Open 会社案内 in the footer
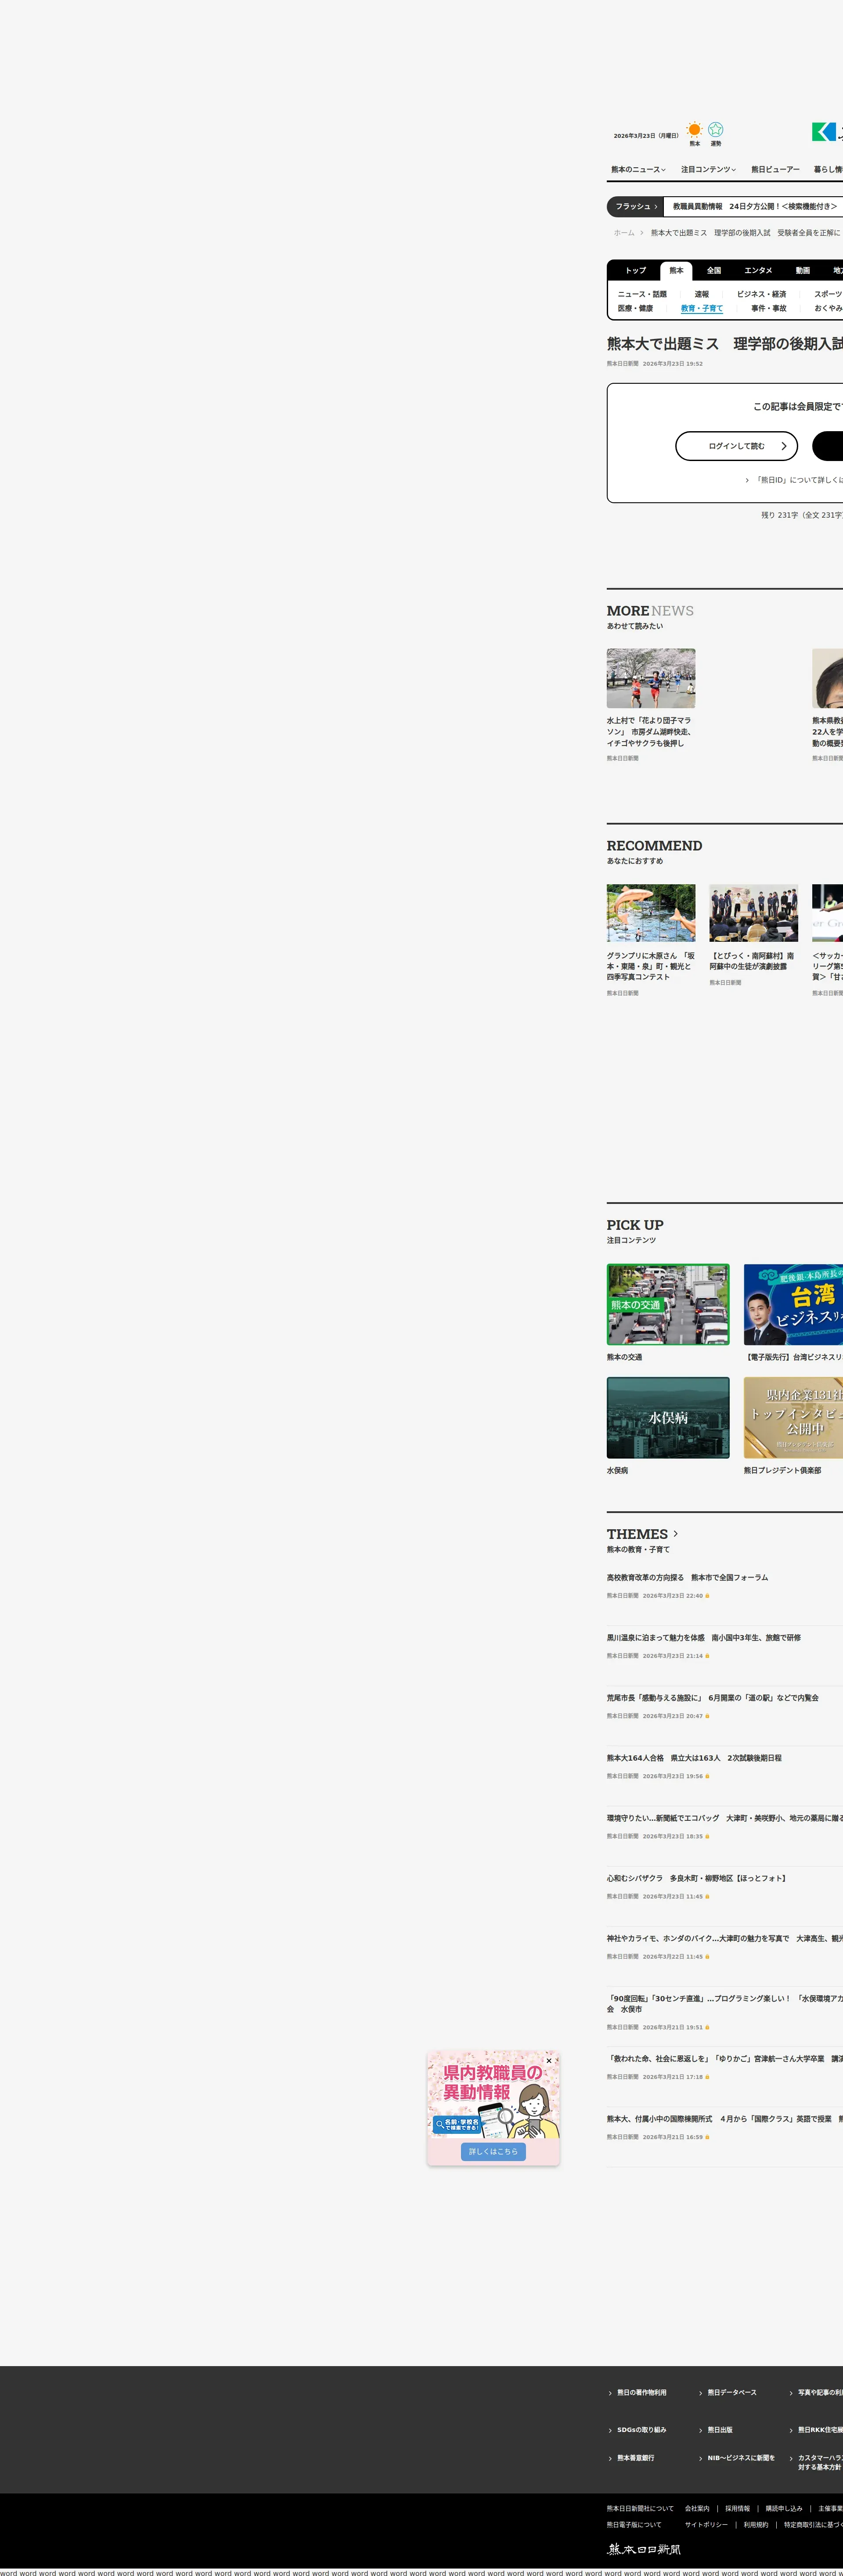 click(697, 2508)
